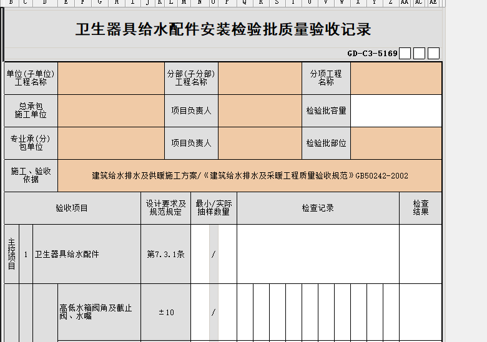Click the 高低水箱阀角及截止阀、水嘴 item cell
The height and width of the screenshot is (342, 487).
(99, 312)
